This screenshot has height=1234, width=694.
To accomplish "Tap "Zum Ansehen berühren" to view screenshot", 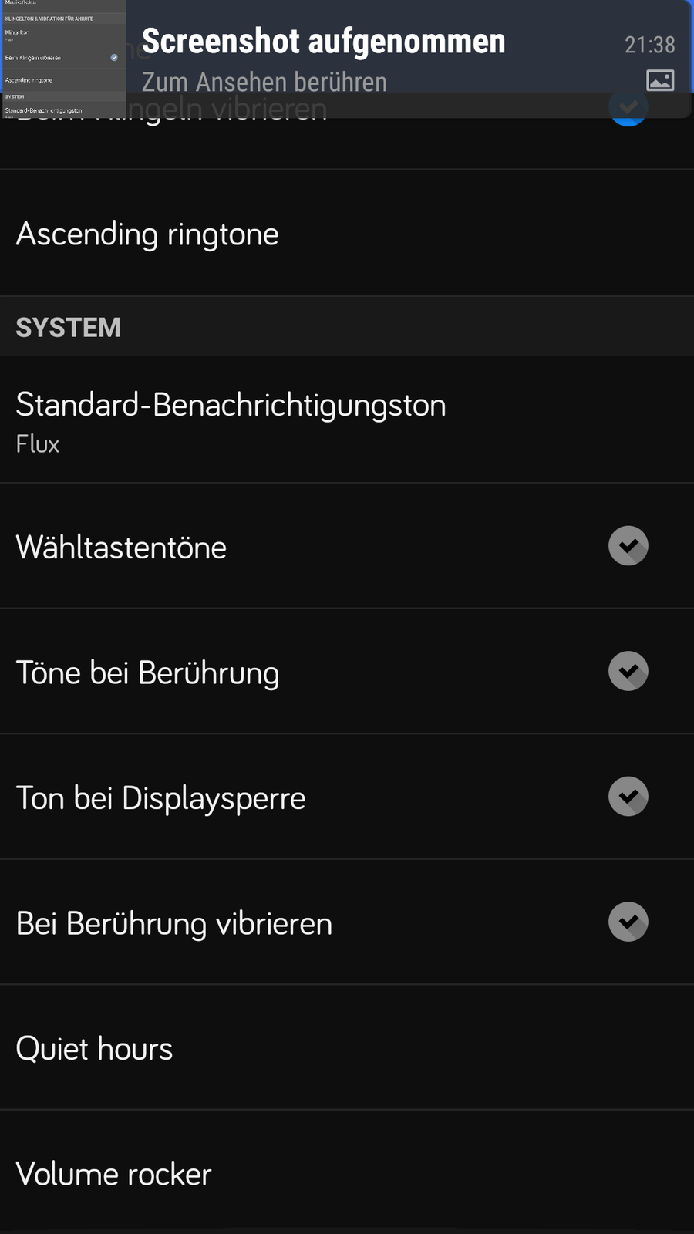I will 264,82.
